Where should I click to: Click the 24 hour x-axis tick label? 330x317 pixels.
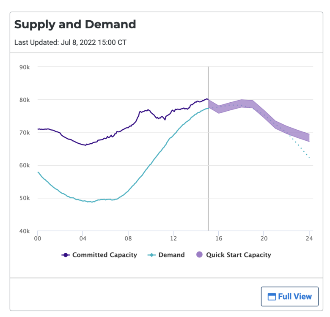pos(309,239)
